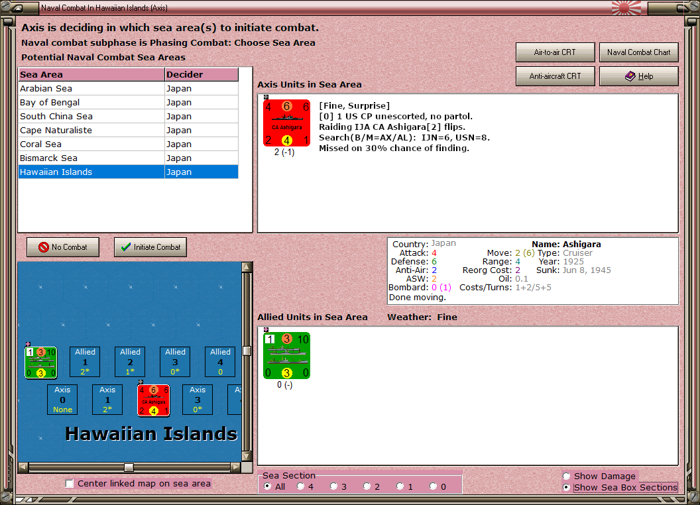The height and width of the screenshot is (505, 700).
Task: Click the Sea Area column header
Action: 91,75
